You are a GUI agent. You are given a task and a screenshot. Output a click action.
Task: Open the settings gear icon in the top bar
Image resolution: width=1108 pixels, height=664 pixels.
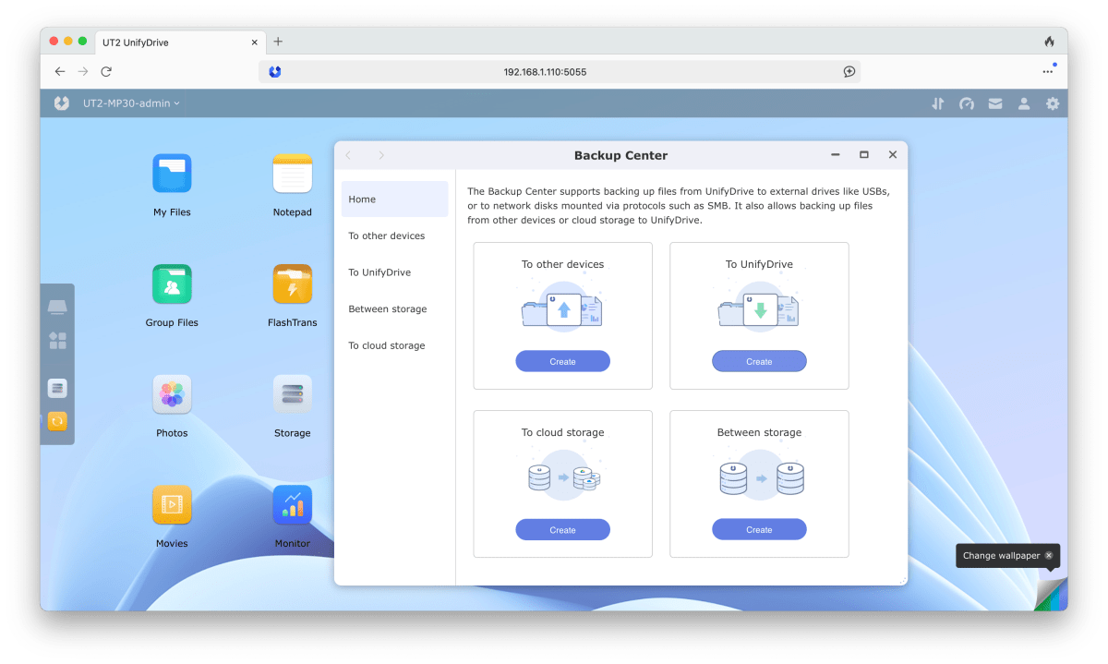coord(1053,103)
